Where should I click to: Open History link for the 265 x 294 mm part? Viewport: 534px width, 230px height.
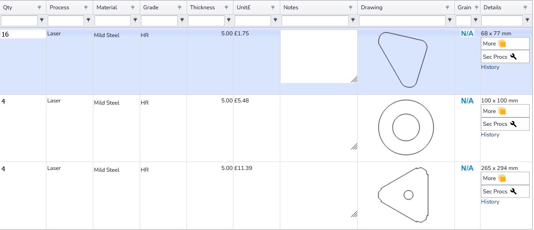click(x=490, y=202)
